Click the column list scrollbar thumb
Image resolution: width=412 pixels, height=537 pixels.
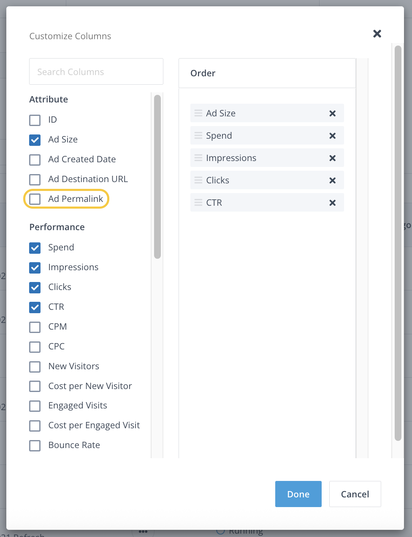[157, 177]
